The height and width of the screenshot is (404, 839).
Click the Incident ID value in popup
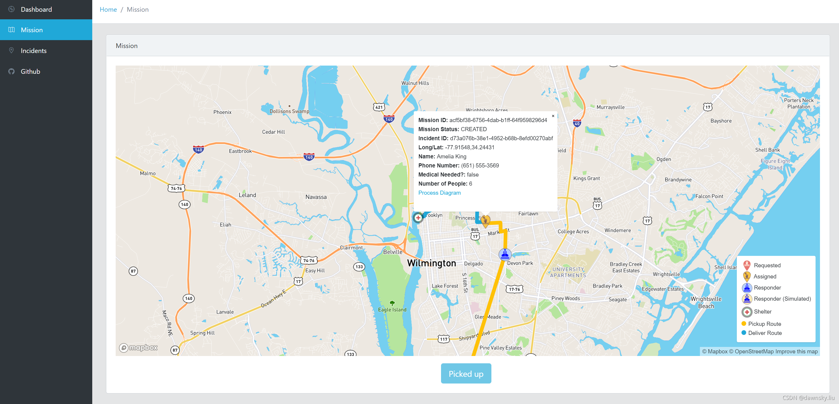(501, 138)
